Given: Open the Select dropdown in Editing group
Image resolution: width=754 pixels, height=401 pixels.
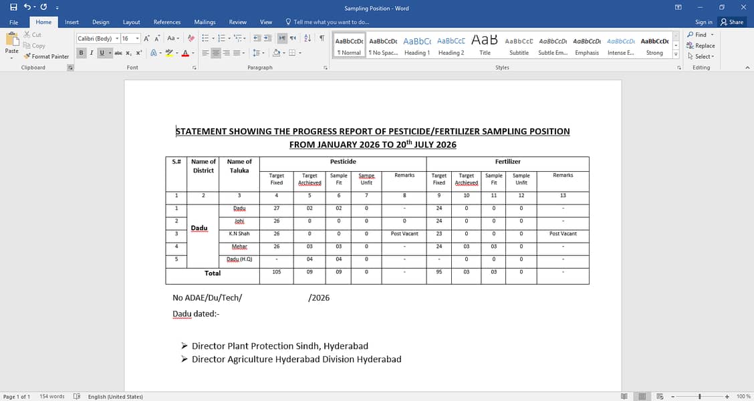Looking at the screenshot, I should [x=701, y=56].
